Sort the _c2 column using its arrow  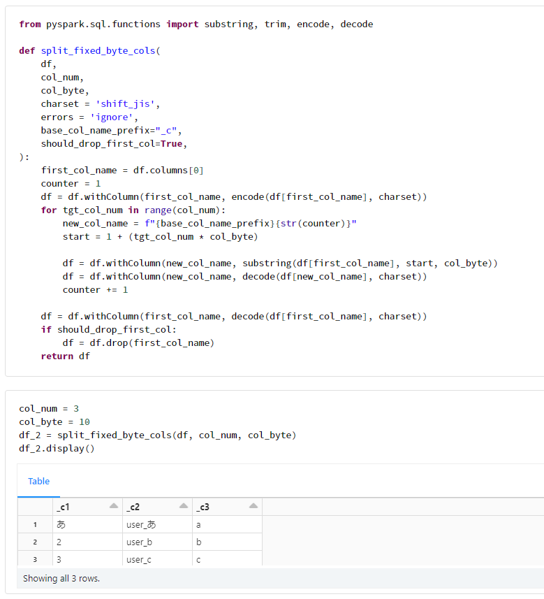184,506
